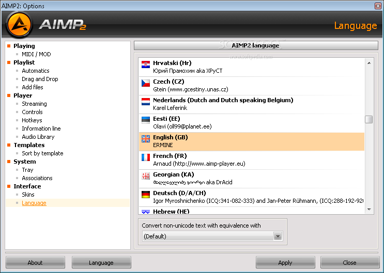Select Eesti (EE) language
The image size is (384, 273).
pyautogui.click(x=252, y=123)
